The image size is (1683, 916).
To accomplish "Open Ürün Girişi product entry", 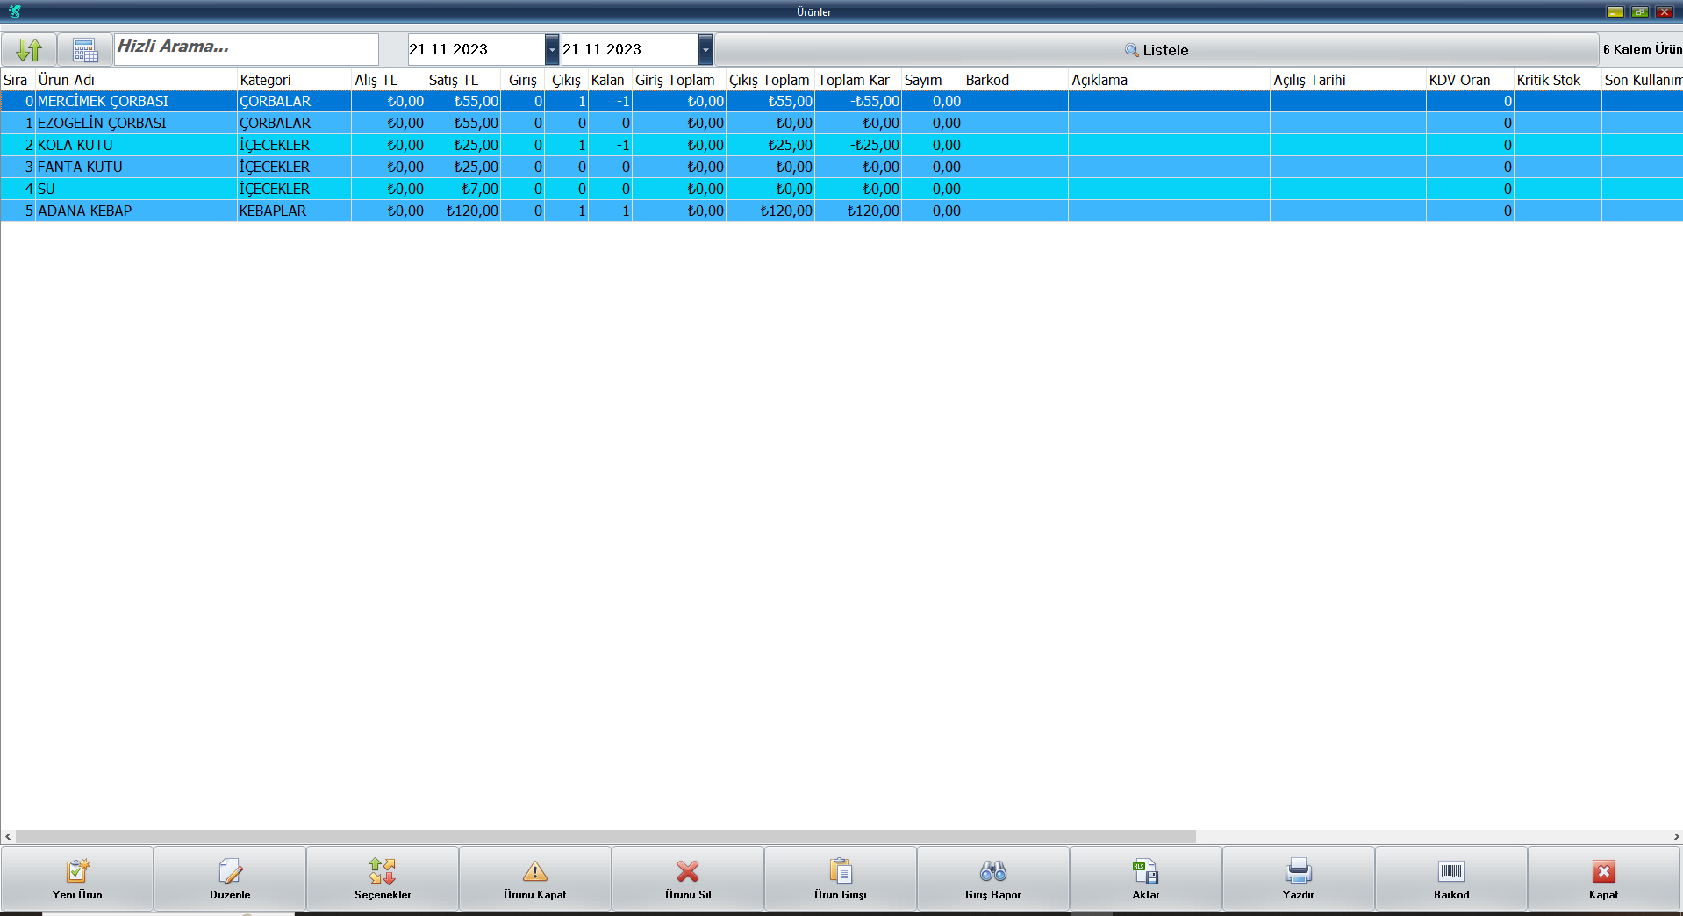I will click(841, 879).
